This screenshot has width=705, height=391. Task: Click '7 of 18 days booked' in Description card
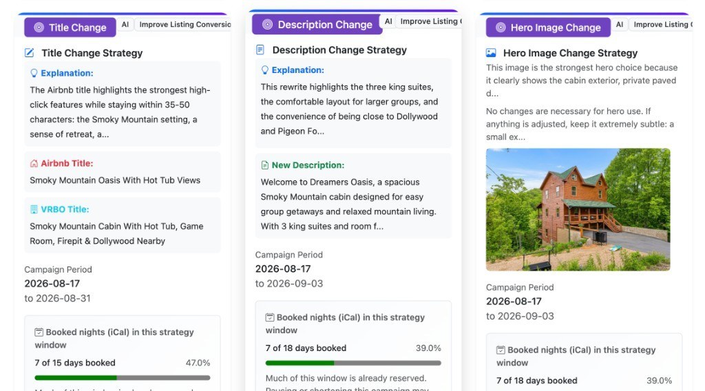point(306,348)
